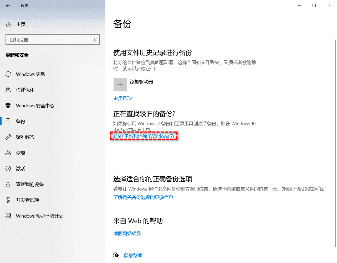Screen dimensions: 337x263
Task: Open the 恢复 settings page
Action: click(x=21, y=153)
